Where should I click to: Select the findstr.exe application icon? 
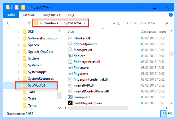coord(70,67)
